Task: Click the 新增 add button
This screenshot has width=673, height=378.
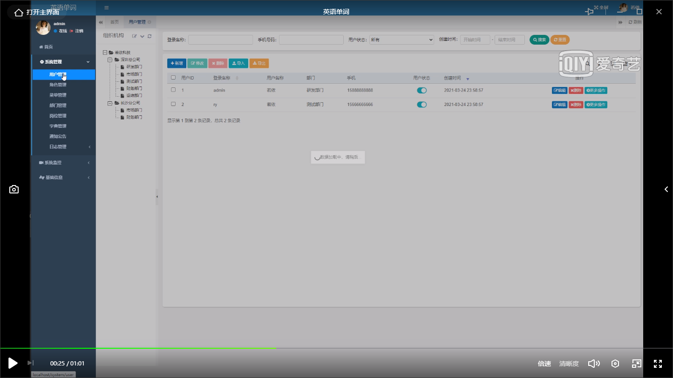Action: click(x=177, y=63)
